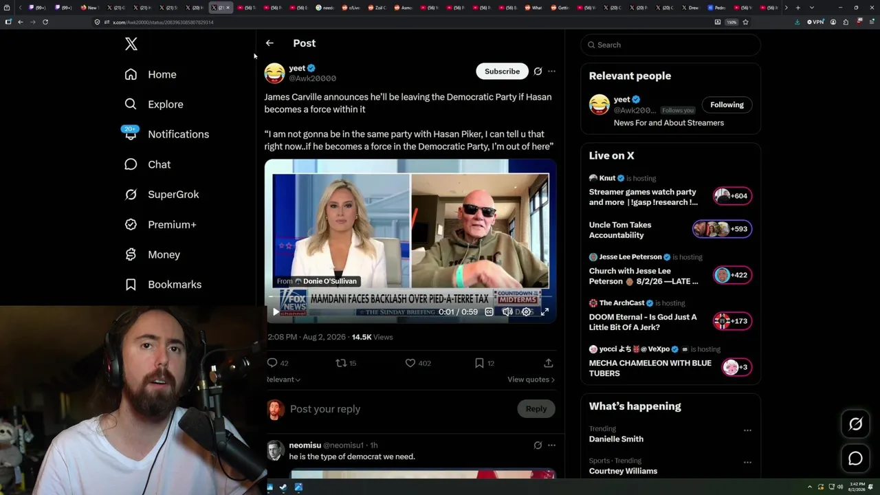Viewport: 880px width, 495px height.
Task: Open more options for Danielle Smith trend
Action: [747, 430]
